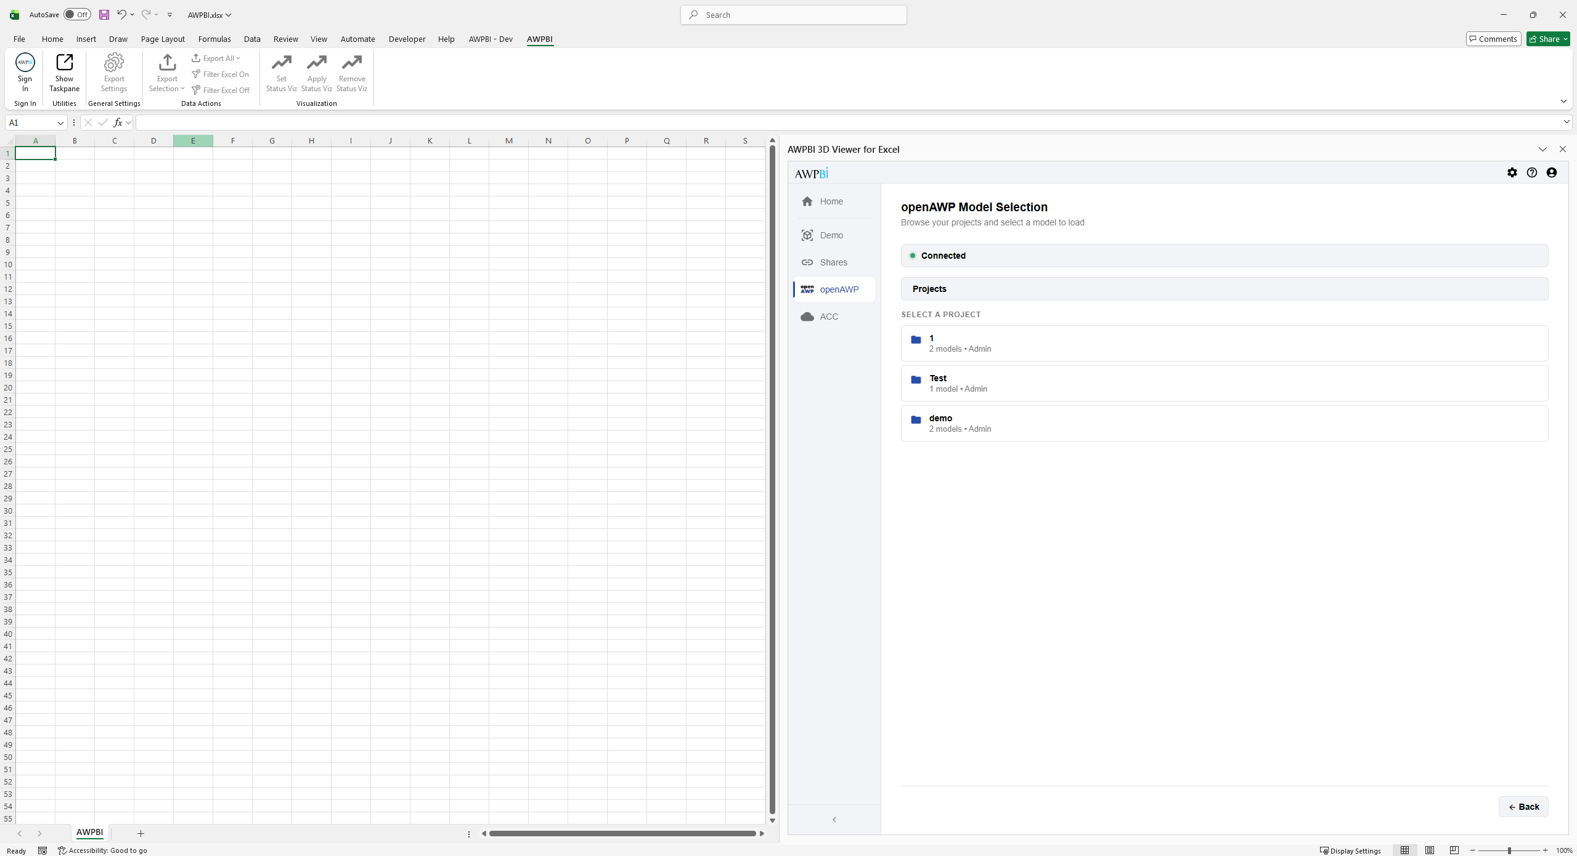Open the AWPBI - Dev ribbon tab
The image size is (1577, 856).
[491, 39]
